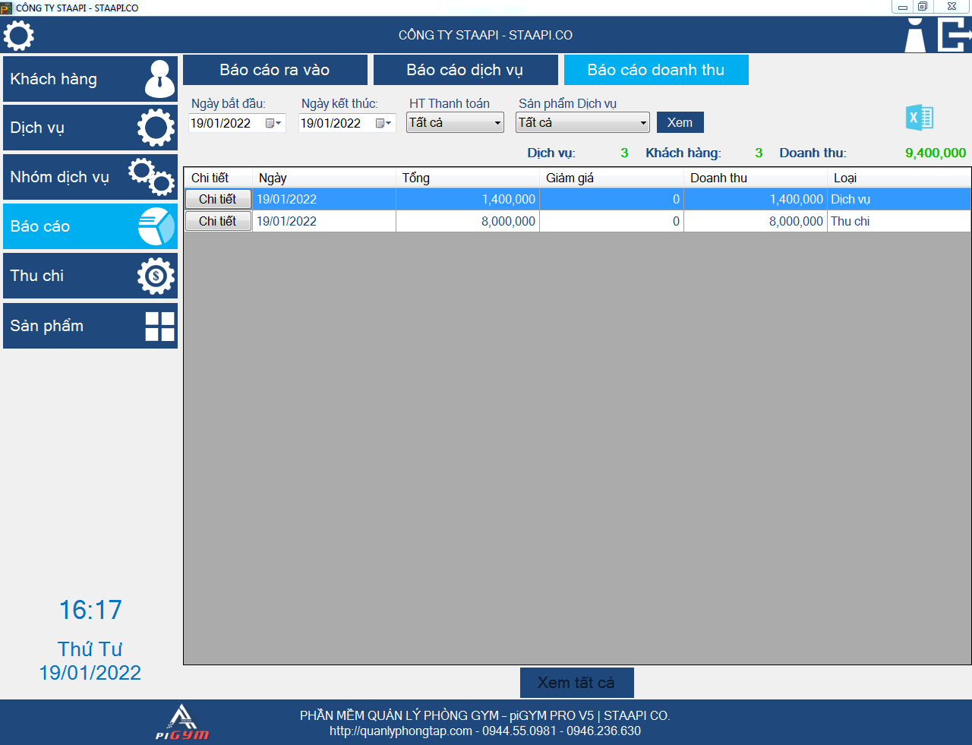Open start date calendar picker
This screenshot has height=745, width=972.
[x=273, y=123]
